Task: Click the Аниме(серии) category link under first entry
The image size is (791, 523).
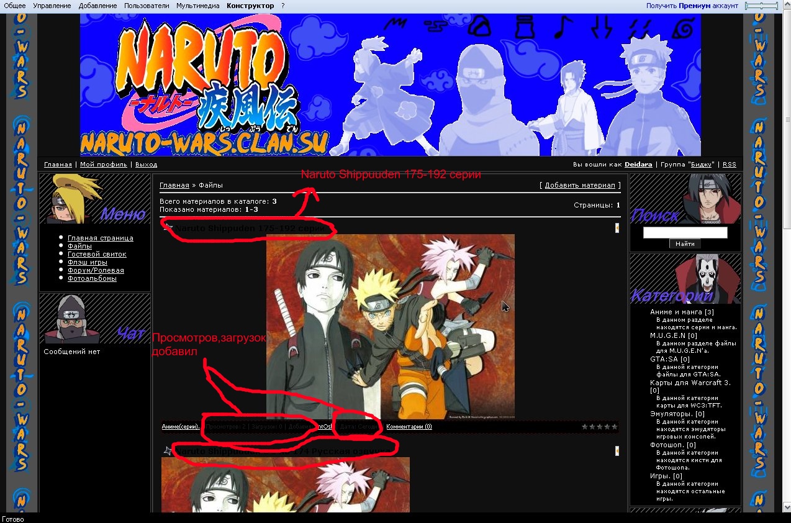Action: pyautogui.click(x=181, y=427)
